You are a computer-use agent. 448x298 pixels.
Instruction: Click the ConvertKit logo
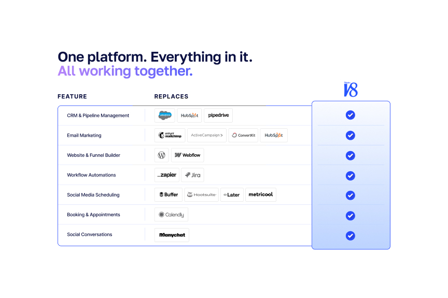243,135
